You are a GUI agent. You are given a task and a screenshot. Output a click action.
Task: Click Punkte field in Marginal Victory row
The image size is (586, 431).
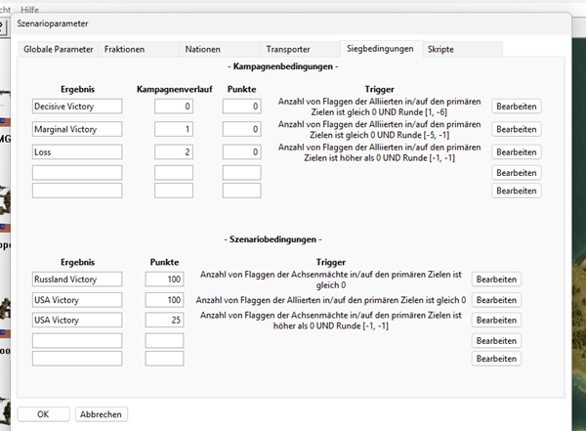click(x=242, y=129)
